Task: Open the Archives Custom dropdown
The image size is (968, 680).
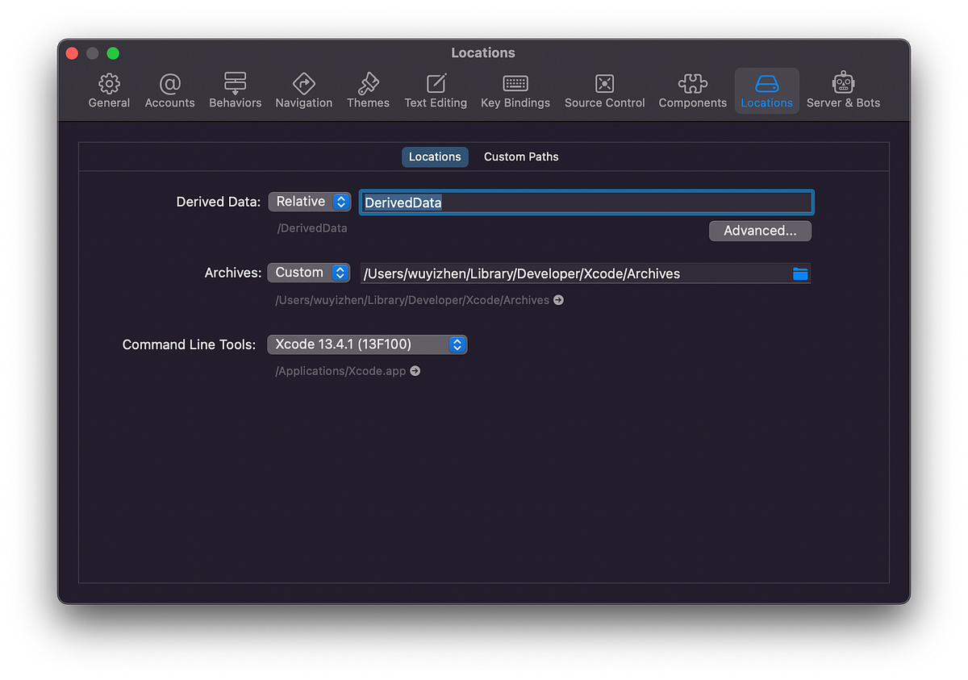Action: [x=309, y=273]
